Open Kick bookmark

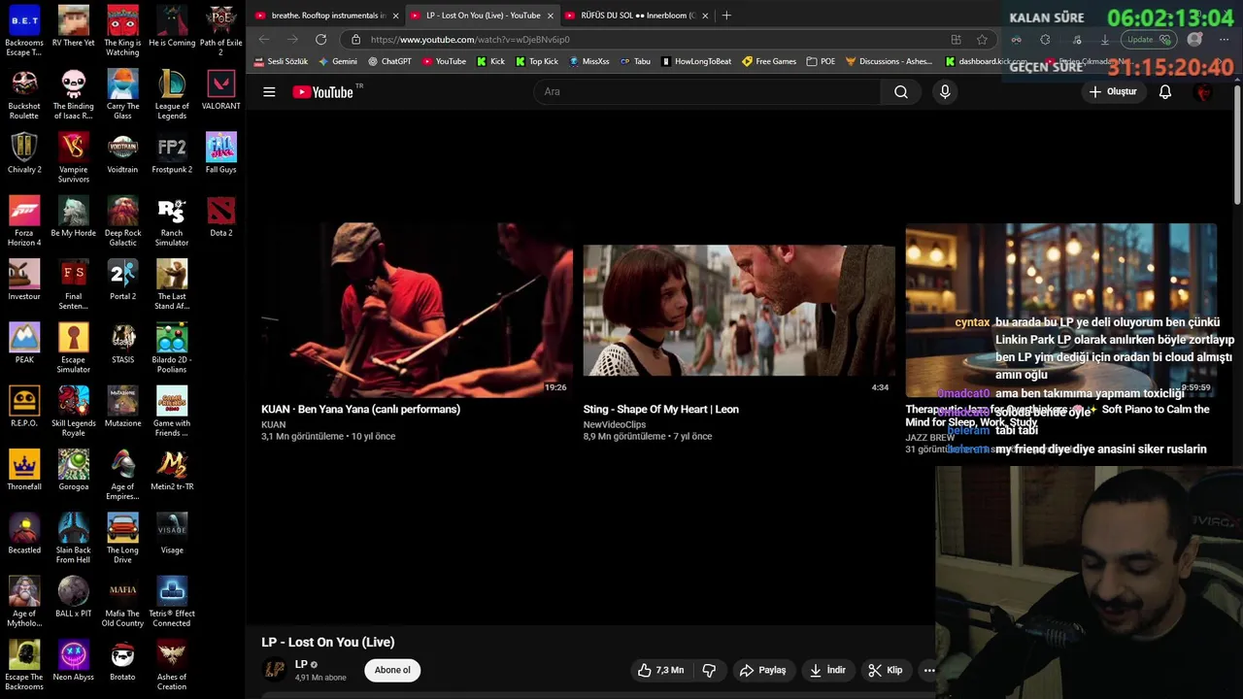click(x=490, y=61)
